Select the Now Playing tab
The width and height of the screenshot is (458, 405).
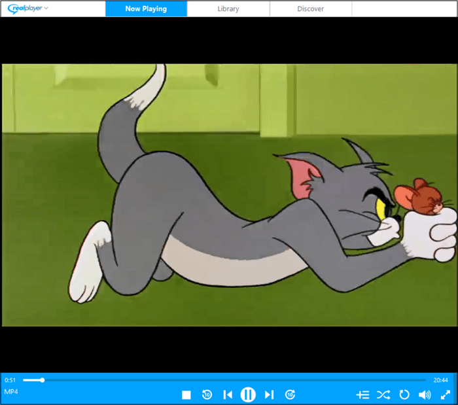(146, 9)
